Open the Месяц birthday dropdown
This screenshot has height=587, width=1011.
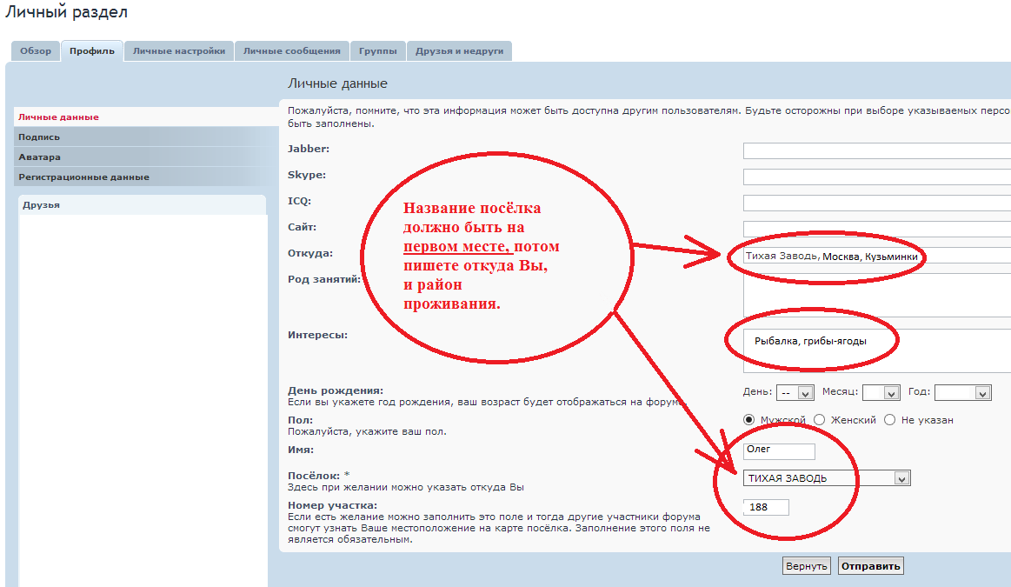pyautogui.click(x=881, y=392)
